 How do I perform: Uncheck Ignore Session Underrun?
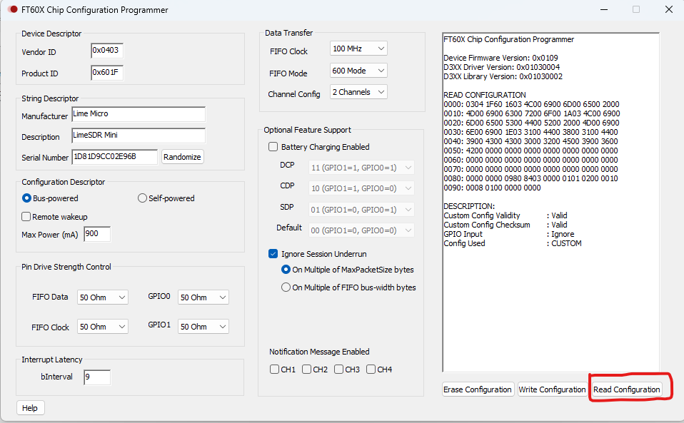[x=273, y=254]
